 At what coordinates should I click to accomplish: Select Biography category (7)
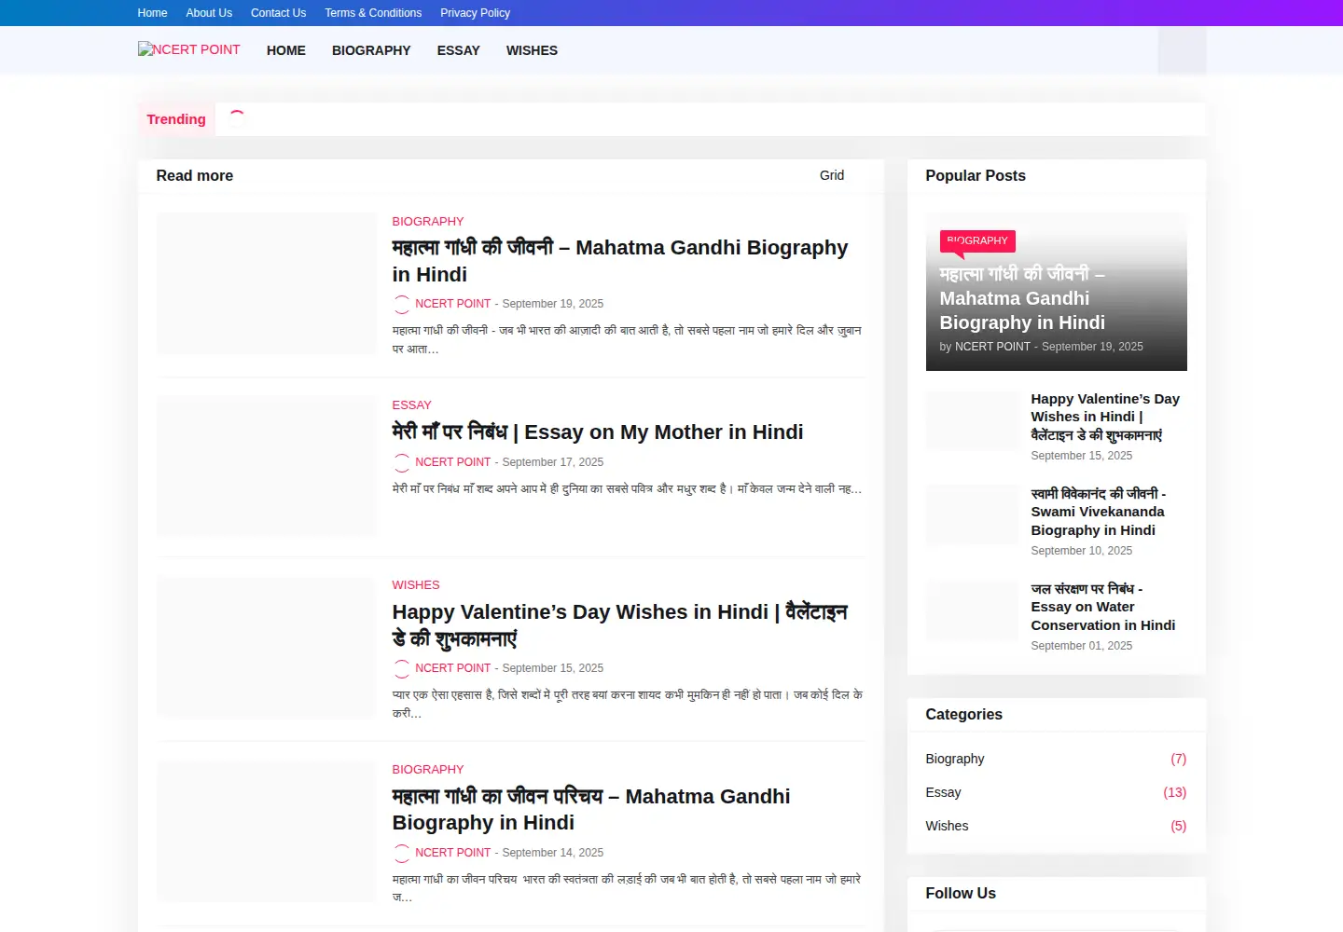click(x=1056, y=759)
